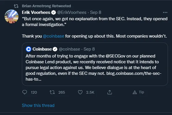Open Erik Voorhees profile picture

tap(12, 16)
